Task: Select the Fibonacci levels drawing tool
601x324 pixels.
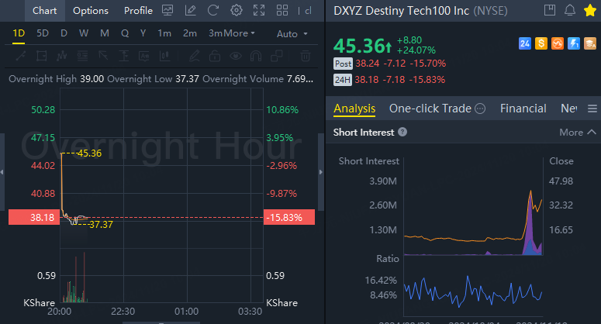Action: pos(82,57)
